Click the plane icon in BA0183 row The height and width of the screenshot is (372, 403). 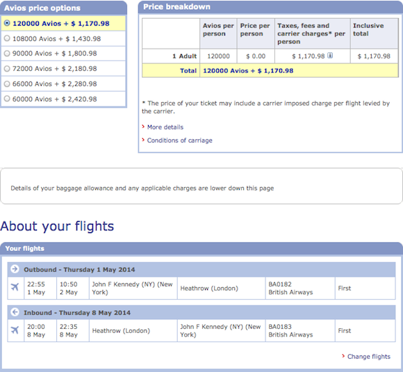tap(15, 330)
